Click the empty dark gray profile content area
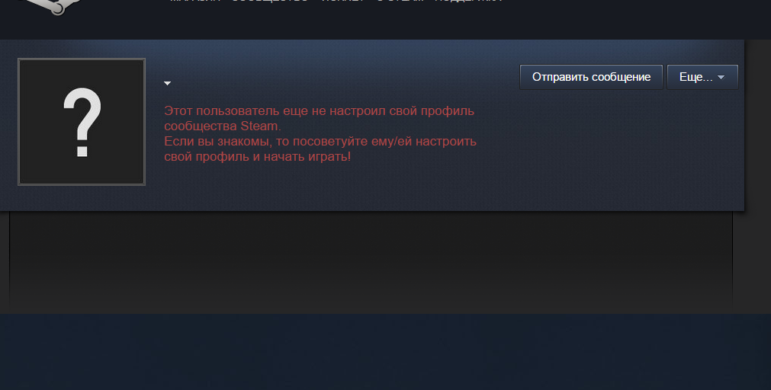This screenshot has width=771, height=390. click(x=371, y=261)
